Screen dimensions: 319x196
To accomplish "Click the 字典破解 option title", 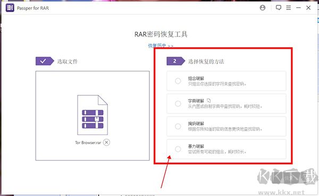I will (x=196, y=101).
